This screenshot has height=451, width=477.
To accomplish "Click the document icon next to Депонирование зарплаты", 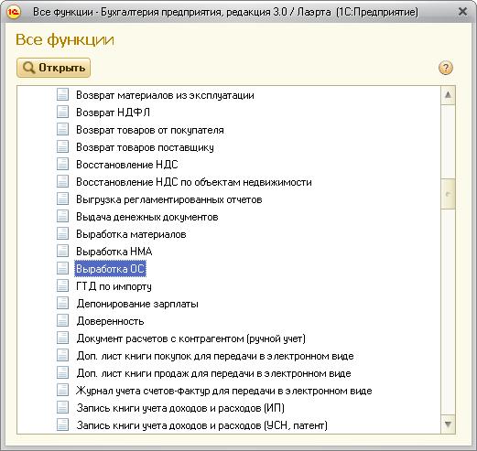I will tap(62, 303).
